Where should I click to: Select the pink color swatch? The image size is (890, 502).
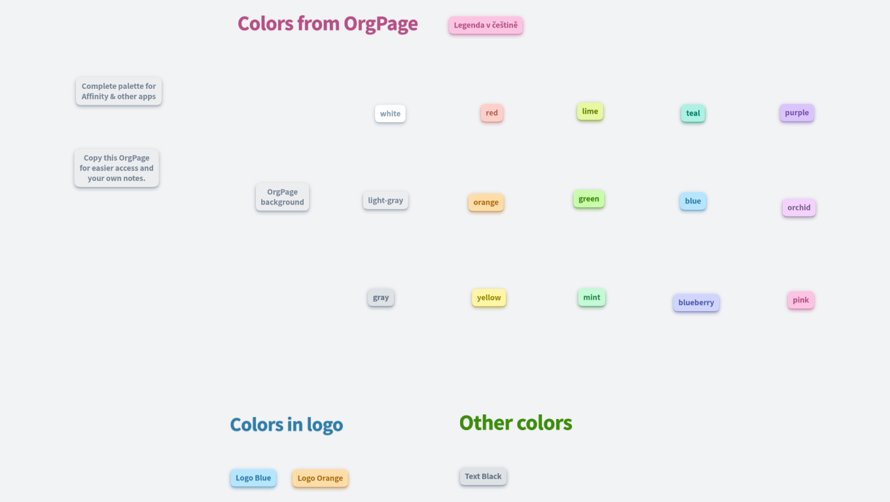(x=800, y=299)
